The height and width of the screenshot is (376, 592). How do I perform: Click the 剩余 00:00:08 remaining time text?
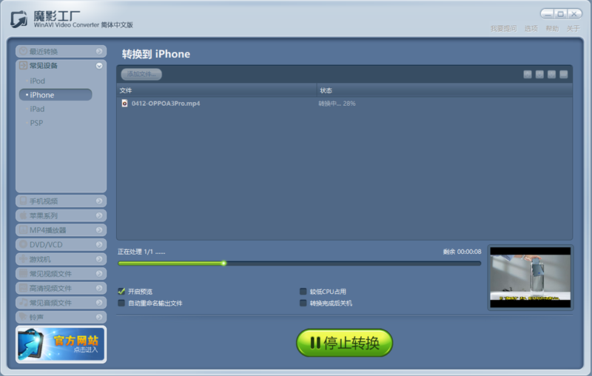point(462,252)
